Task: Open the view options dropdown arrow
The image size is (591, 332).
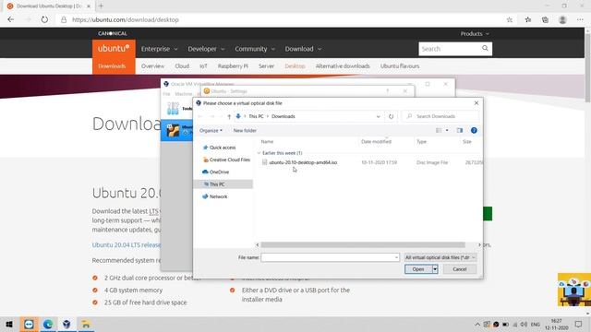Action: coord(447,131)
